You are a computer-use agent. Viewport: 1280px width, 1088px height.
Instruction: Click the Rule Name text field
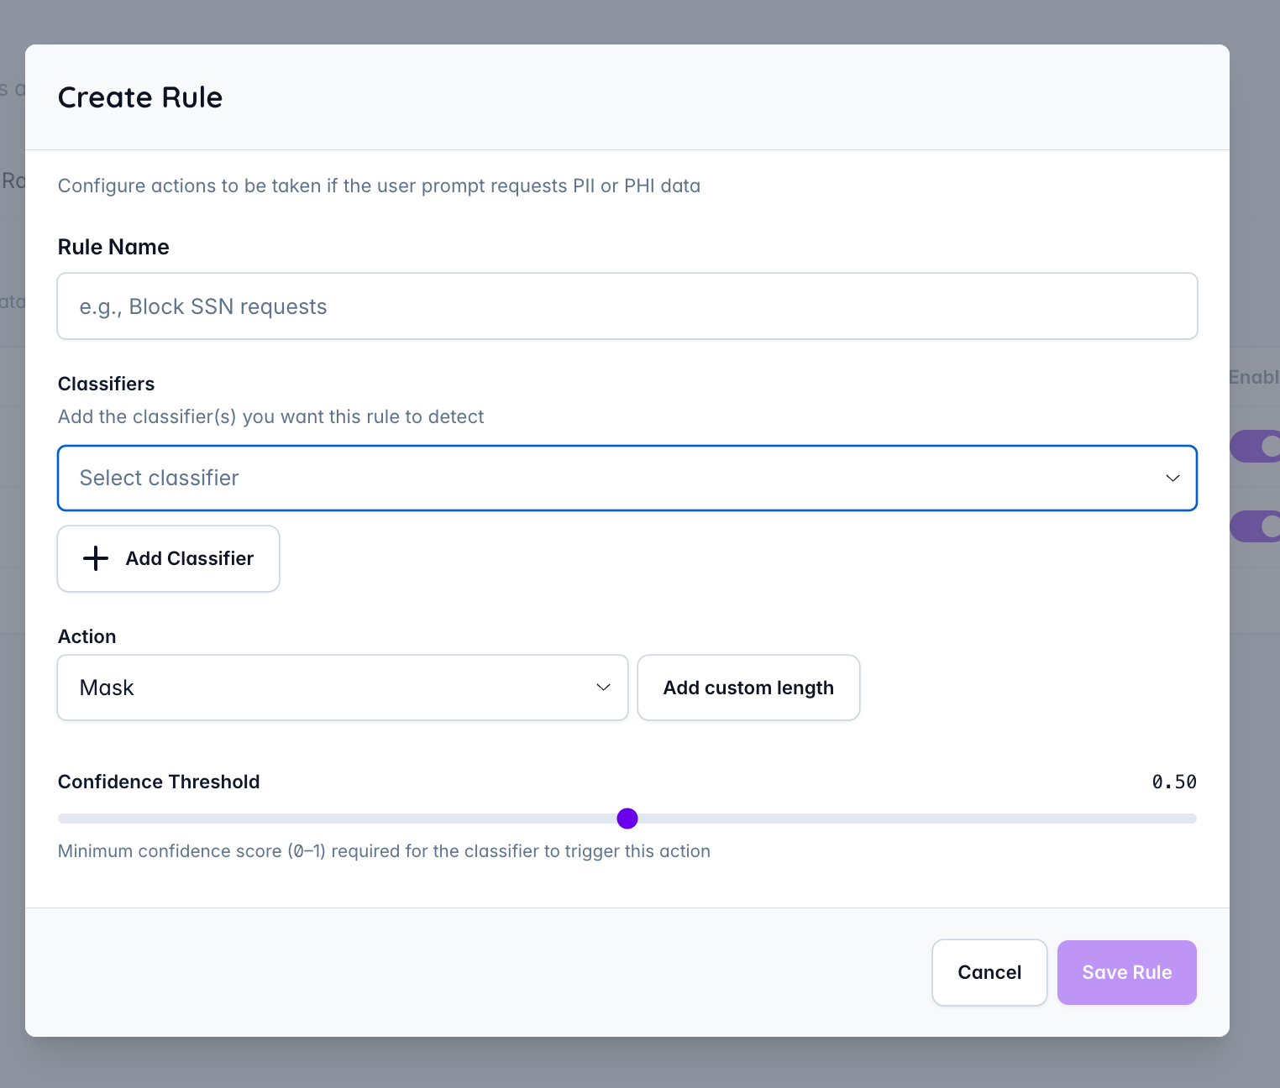(627, 306)
